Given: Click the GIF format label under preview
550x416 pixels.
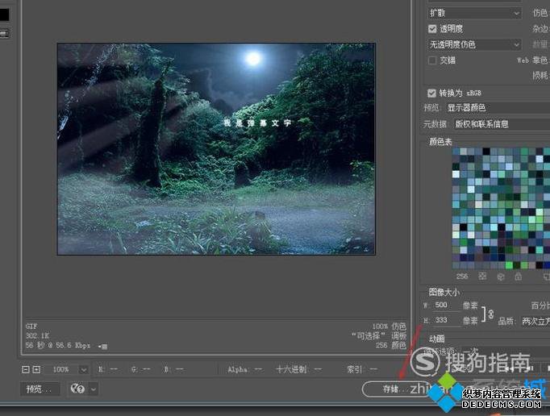Looking at the screenshot, I should point(31,327).
